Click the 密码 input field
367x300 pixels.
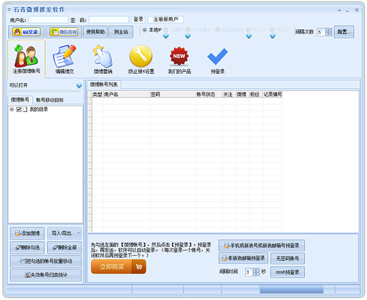tap(109, 20)
